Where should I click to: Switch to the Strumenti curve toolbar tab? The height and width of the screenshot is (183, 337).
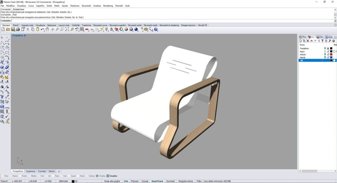point(100,25)
